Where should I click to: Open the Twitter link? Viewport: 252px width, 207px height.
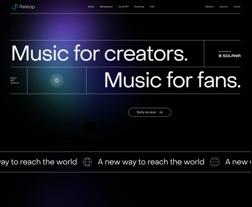[237, 7]
